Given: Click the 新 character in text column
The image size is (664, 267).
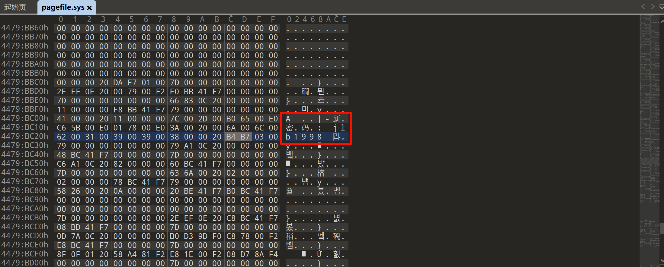Looking at the screenshot, I should pos(336,119).
